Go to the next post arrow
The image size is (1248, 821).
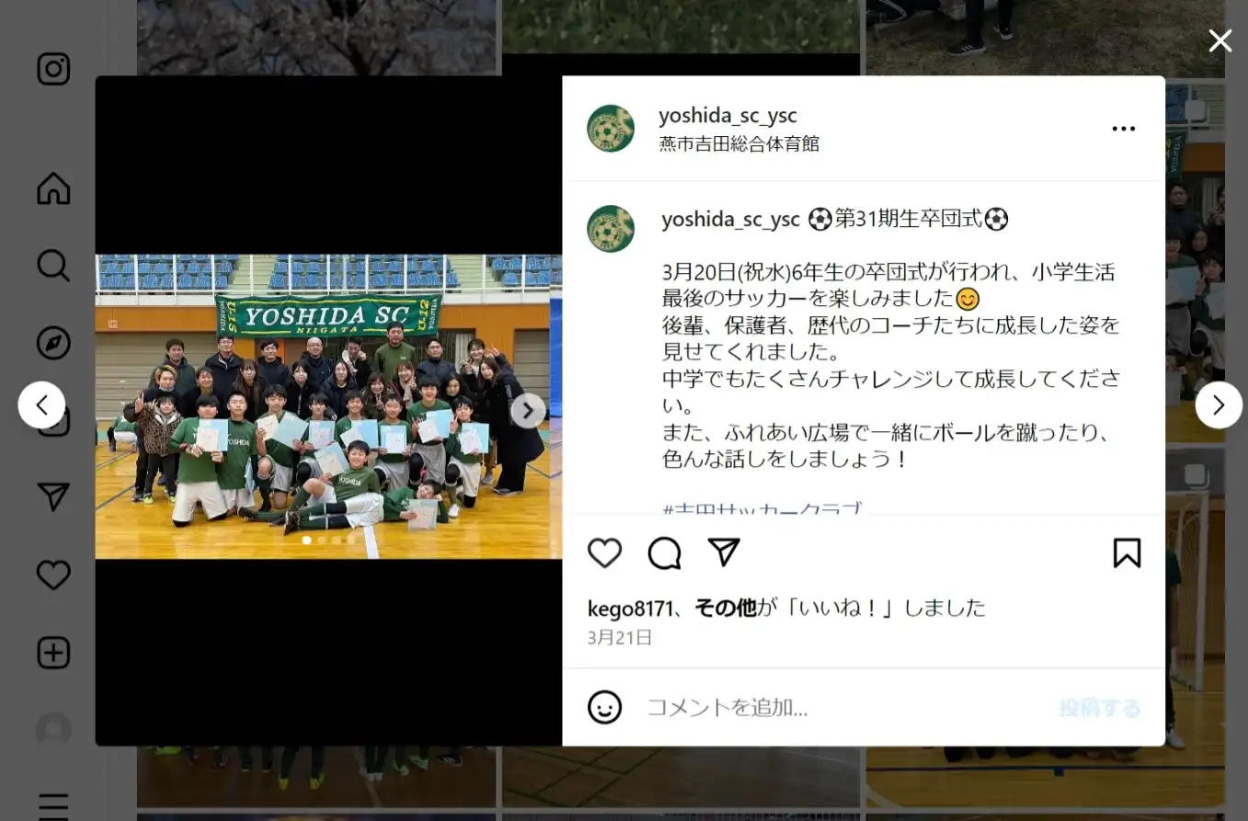point(1219,405)
